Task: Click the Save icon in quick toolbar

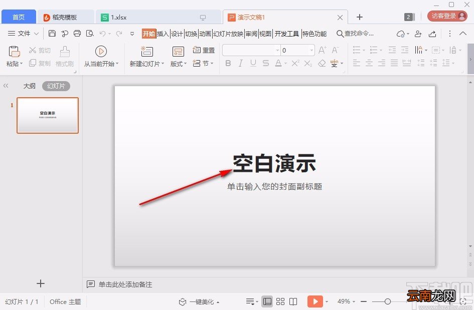Action: pos(52,33)
